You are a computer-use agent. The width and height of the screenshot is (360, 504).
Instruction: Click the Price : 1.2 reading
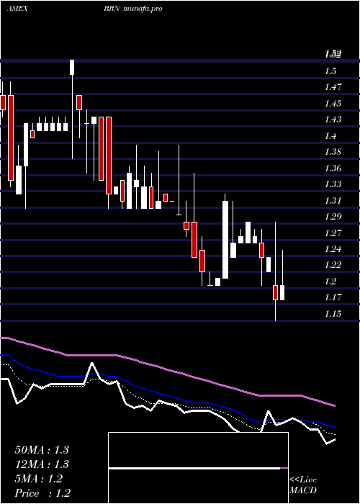[x=42, y=492]
